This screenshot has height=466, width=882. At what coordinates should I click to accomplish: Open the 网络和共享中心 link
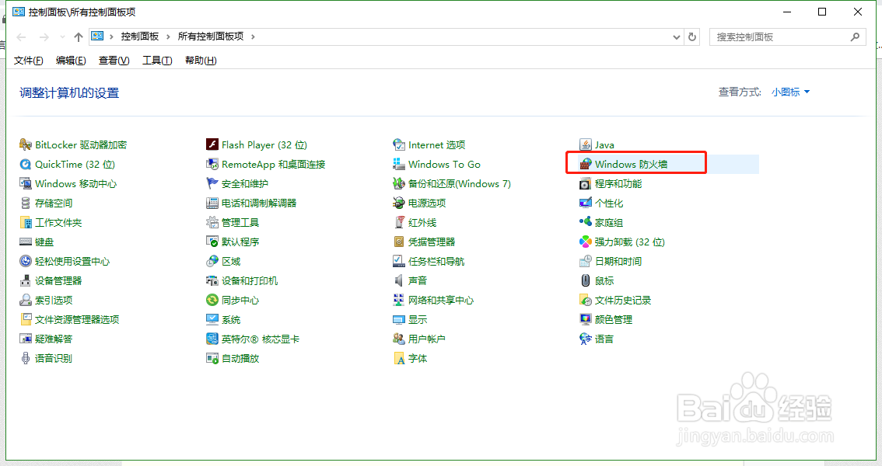pos(441,301)
